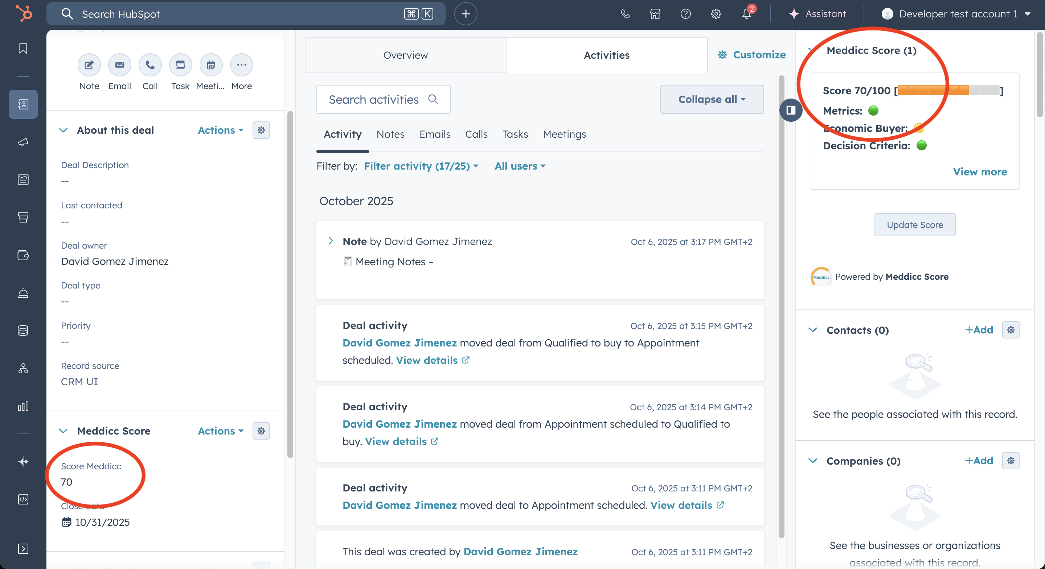Open the Collapse all dropdown
Image resolution: width=1045 pixels, height=569 pixels.
tap(712, 99)
